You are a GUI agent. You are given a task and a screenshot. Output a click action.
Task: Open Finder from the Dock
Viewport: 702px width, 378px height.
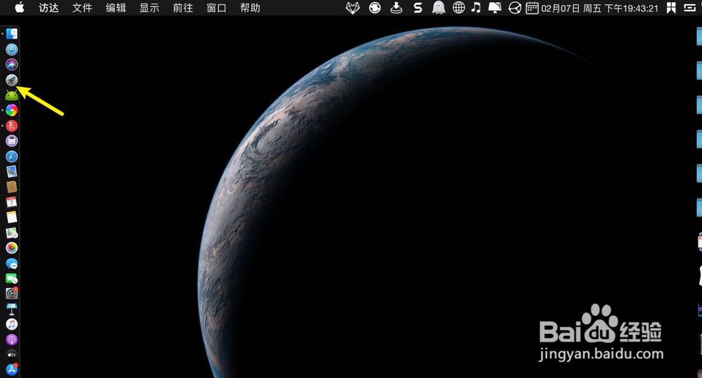click(x=12, y=34)
